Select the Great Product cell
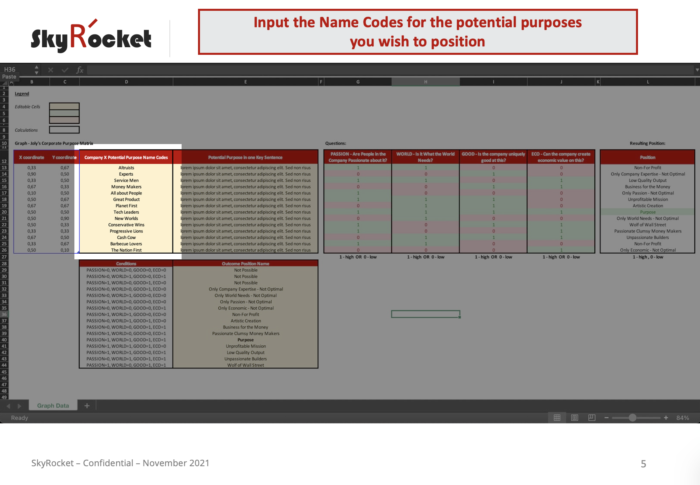The width and height of the screenshot is (700, 485). click(x=126, y=199)
